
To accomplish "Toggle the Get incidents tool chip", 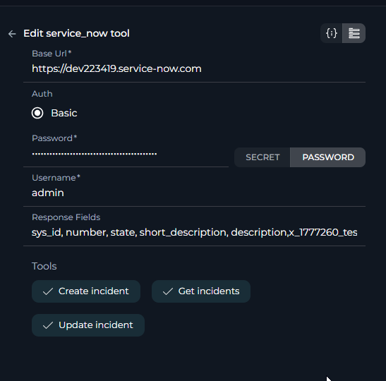I will coord(201,291).
